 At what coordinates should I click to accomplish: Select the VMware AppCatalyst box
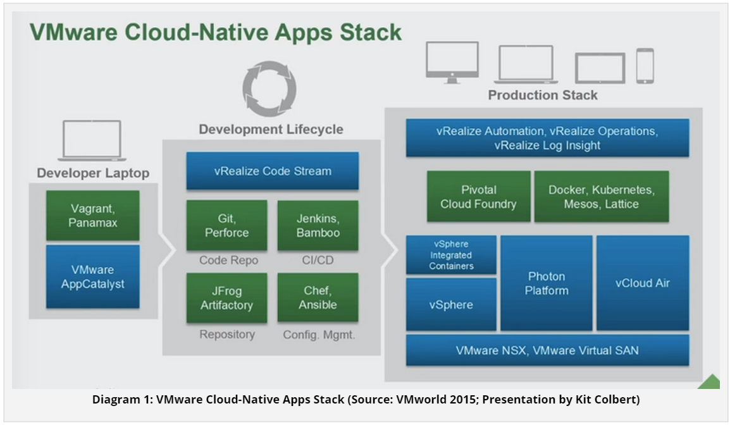point(92,276)
